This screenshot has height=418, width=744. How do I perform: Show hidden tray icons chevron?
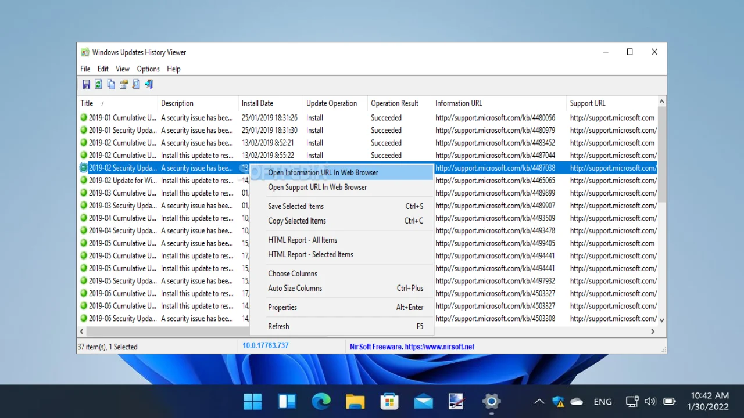pyautogui.click(x=539, y=401)
